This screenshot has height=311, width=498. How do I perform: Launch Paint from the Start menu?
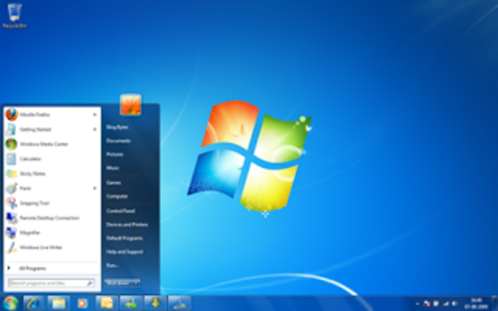pyautogui.click(x=52, y=188)
